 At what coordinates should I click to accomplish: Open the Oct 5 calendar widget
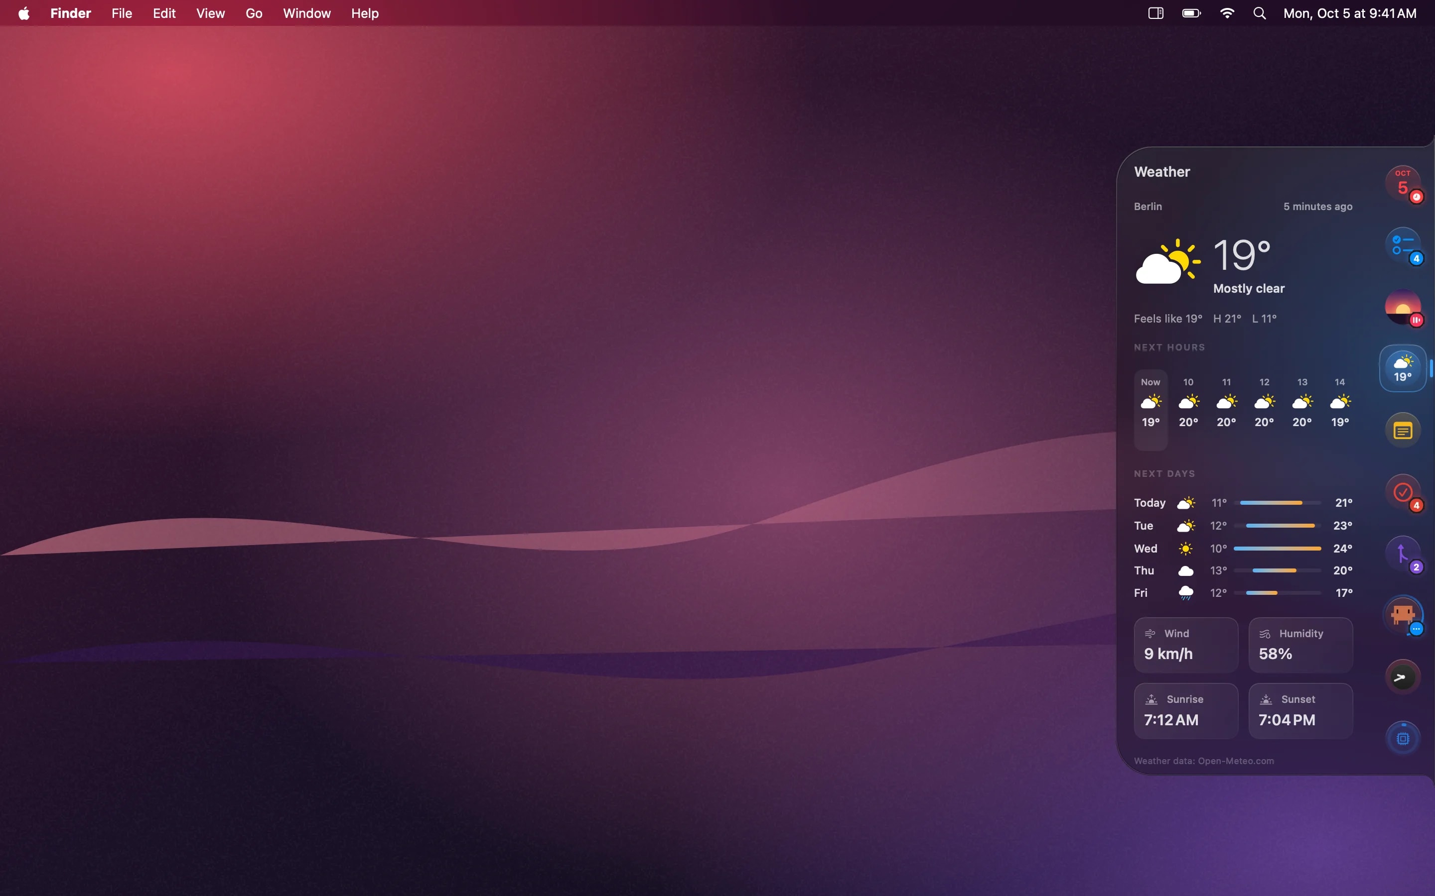pyautogui.click(x=1403, y=183)
